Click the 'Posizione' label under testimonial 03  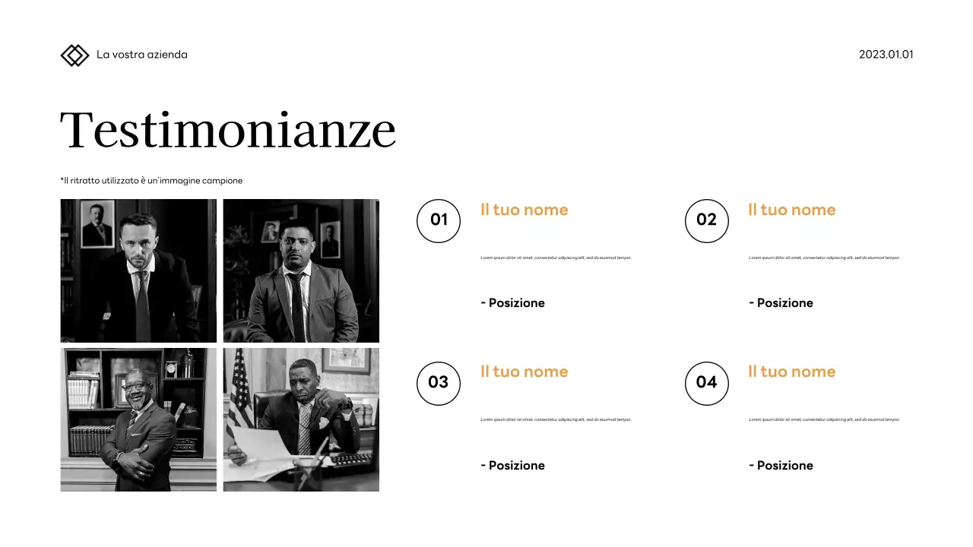[x=513, y=466]
